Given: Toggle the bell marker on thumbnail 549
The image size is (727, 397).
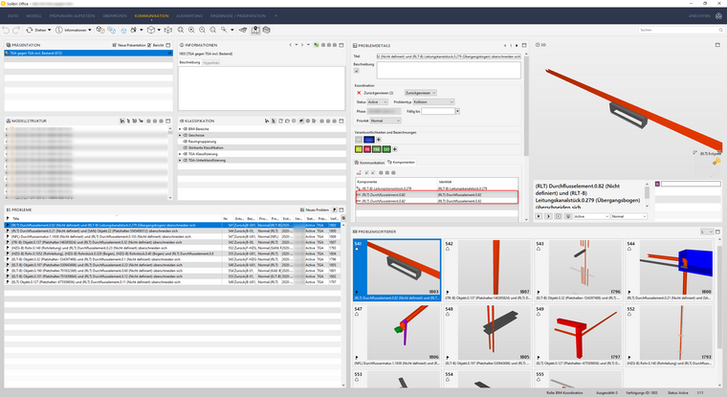Looking at the screenshot, I should click(539, 314).
